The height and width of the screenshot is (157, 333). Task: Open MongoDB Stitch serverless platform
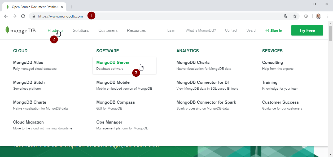tap(29, 85)
